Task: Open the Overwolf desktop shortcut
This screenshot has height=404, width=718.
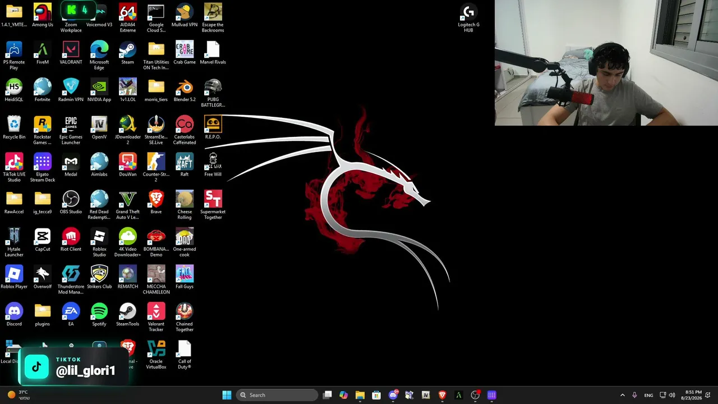Action: click(43, 278)
